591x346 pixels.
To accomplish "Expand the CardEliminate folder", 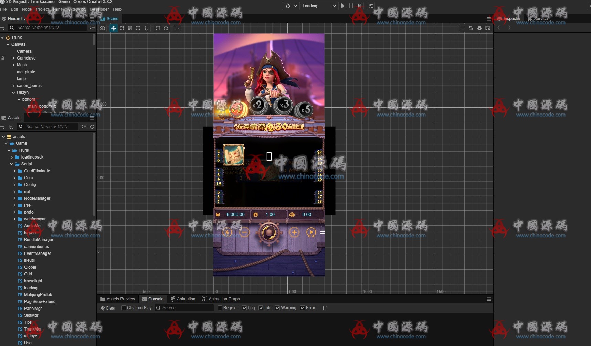I will tap(14, 171).
